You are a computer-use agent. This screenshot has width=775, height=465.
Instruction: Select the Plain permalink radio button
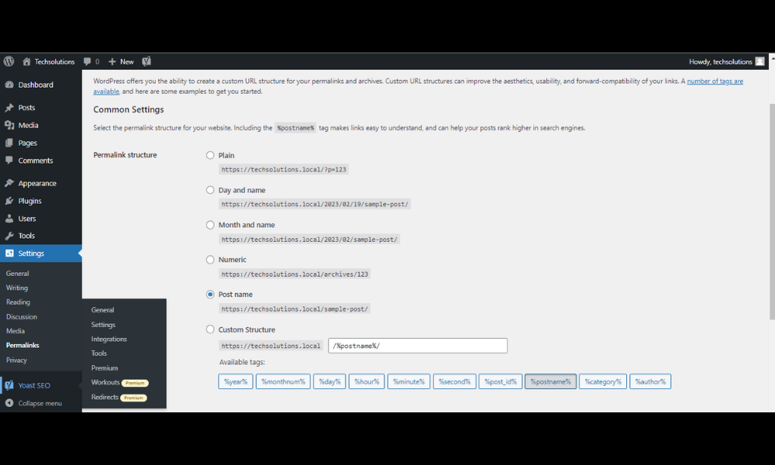(210, 155)
